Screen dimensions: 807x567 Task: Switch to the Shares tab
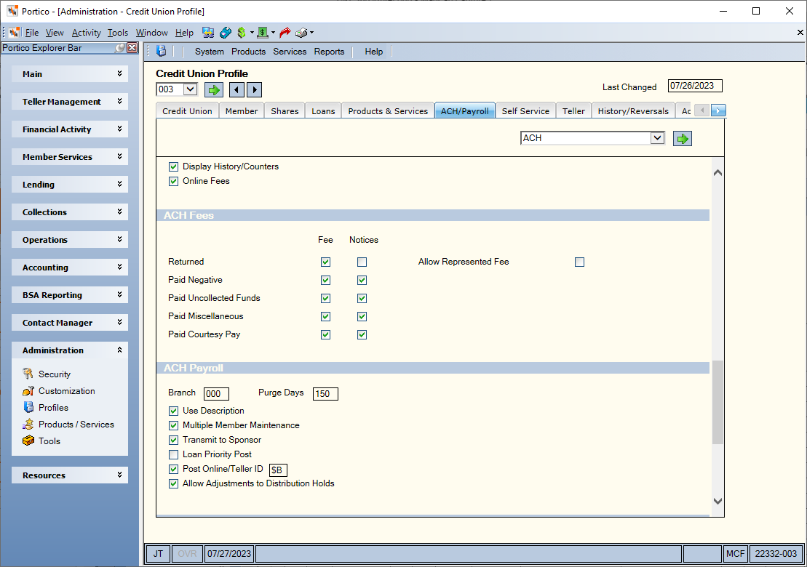(285, 111)
